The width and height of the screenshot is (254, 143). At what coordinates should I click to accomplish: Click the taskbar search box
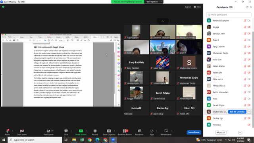click(x=35, y=140)
